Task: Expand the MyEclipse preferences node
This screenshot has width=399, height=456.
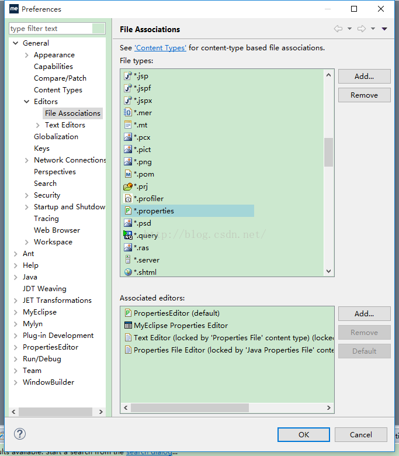Action: pos(16,312)
